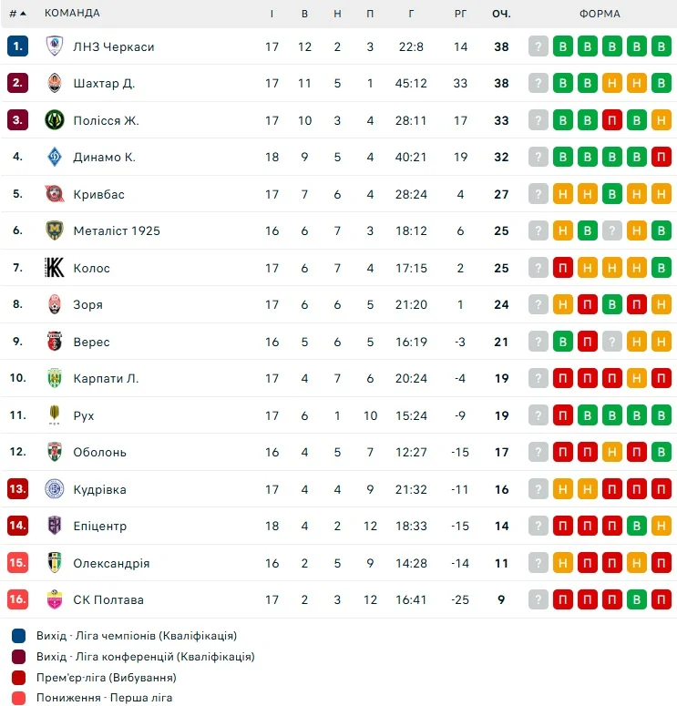Sort standings by ОЧ. points column
This screenshot has width=677, height=706.
501,14
